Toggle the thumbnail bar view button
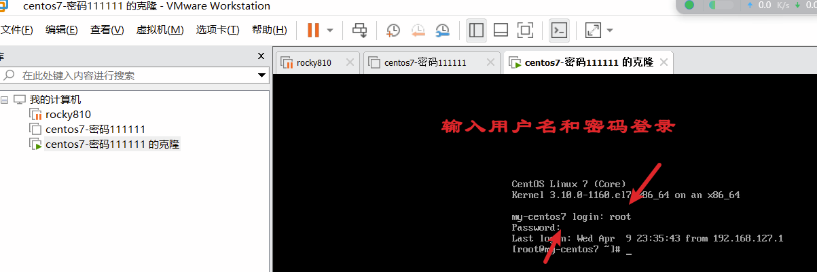 (x=501, y=30)
